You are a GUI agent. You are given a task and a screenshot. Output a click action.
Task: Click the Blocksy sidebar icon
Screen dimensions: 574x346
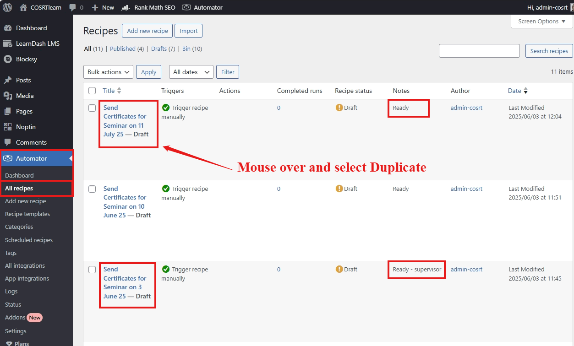8,59
